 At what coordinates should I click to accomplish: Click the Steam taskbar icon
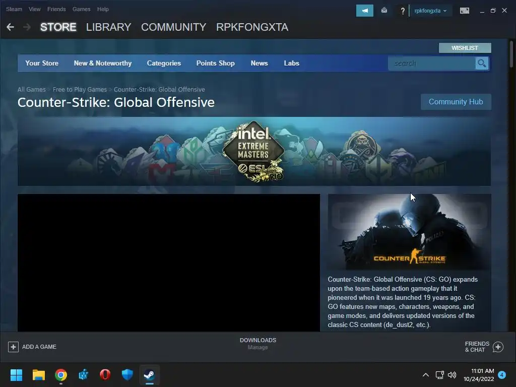pos(149,375)
